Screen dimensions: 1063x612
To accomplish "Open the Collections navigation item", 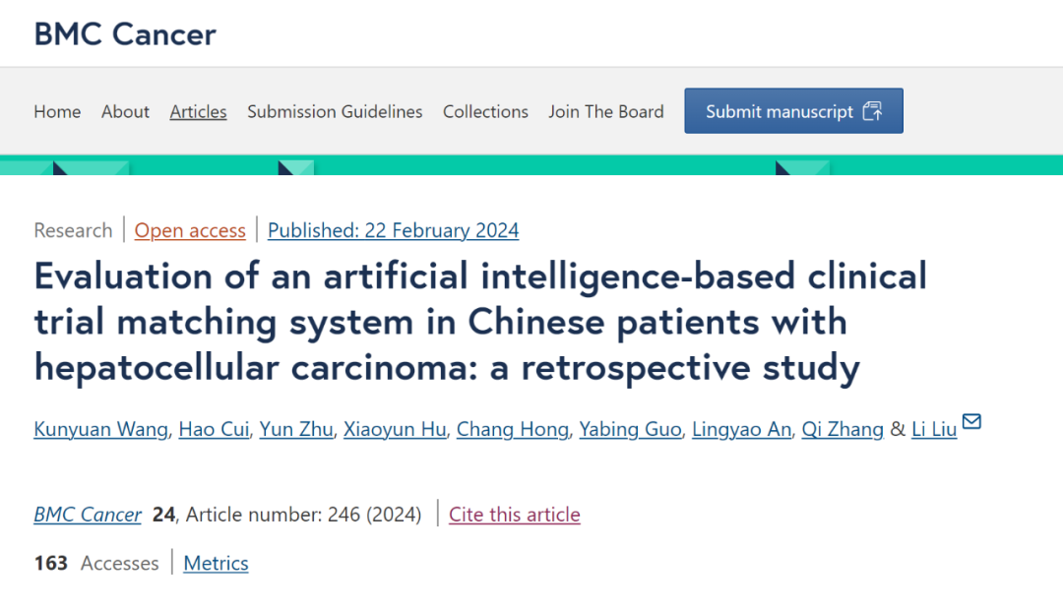I will 485,111.
